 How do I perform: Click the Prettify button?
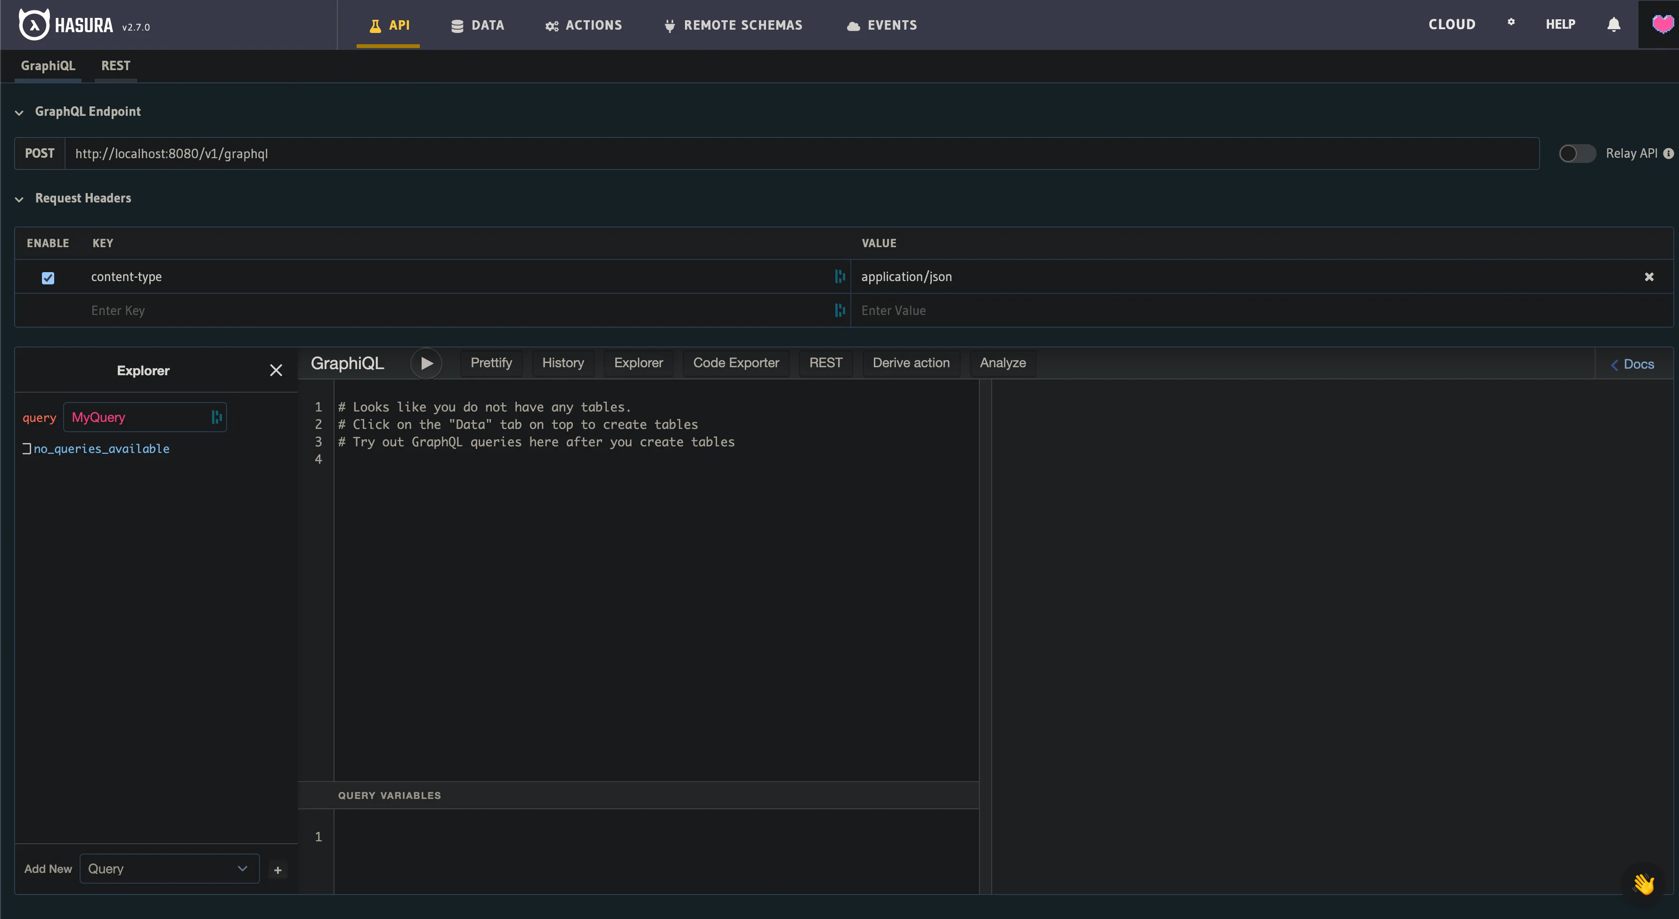491,363
